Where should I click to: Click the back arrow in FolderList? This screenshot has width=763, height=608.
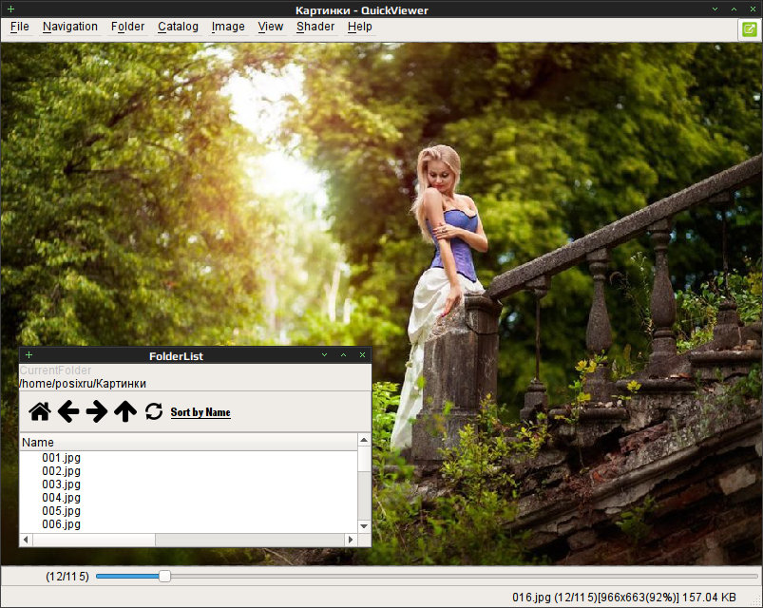pyautogui.click(x=68, y=412)
